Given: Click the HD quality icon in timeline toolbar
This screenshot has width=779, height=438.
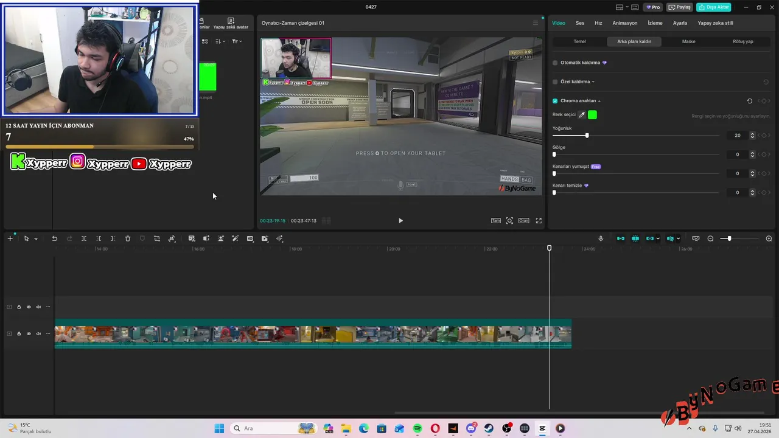Looking at the screenshot, I should click(x=250, y=238).
